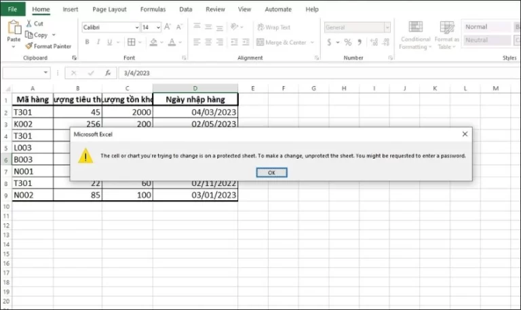
Task: Click Bottom Align icon
Action: pyautogui.click(x=220, y=27)
